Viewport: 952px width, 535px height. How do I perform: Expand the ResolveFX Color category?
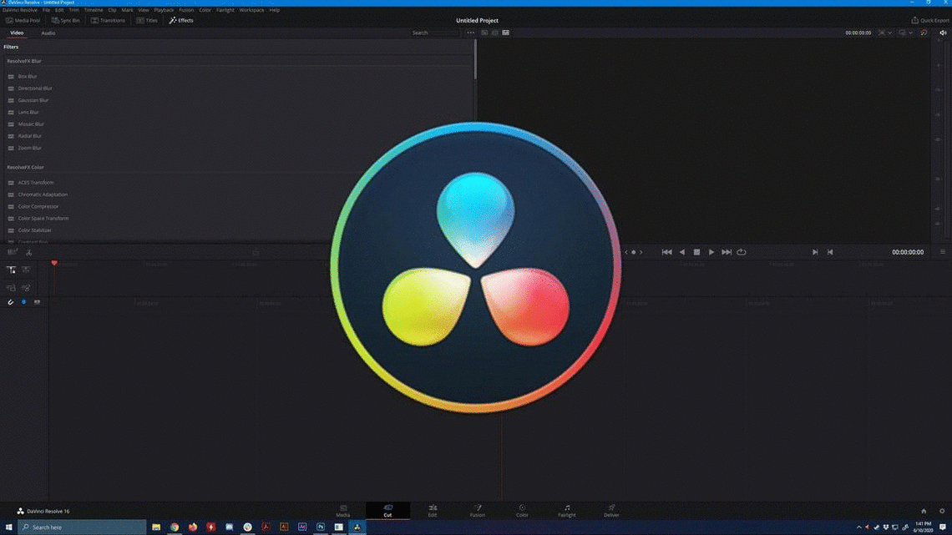coord(25,167)
